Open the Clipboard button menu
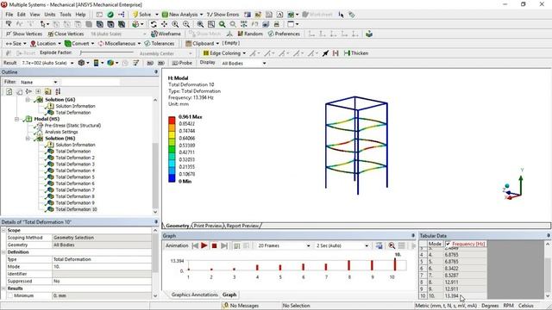The image size is (552, 310). (203, 44)
